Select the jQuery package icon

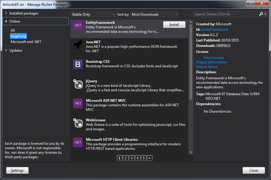point(78,84)
